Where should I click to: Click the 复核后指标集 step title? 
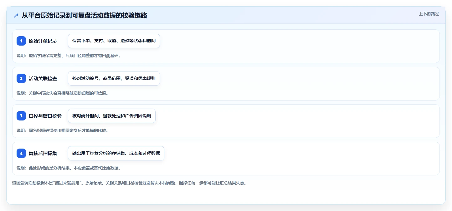coord(43,153)
